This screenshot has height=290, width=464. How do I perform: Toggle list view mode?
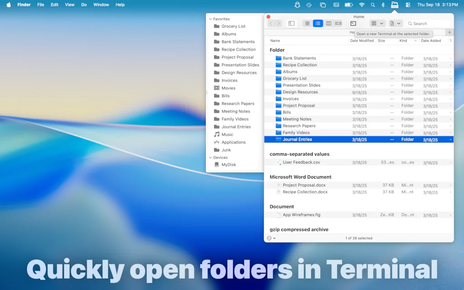tap(318, 24)
